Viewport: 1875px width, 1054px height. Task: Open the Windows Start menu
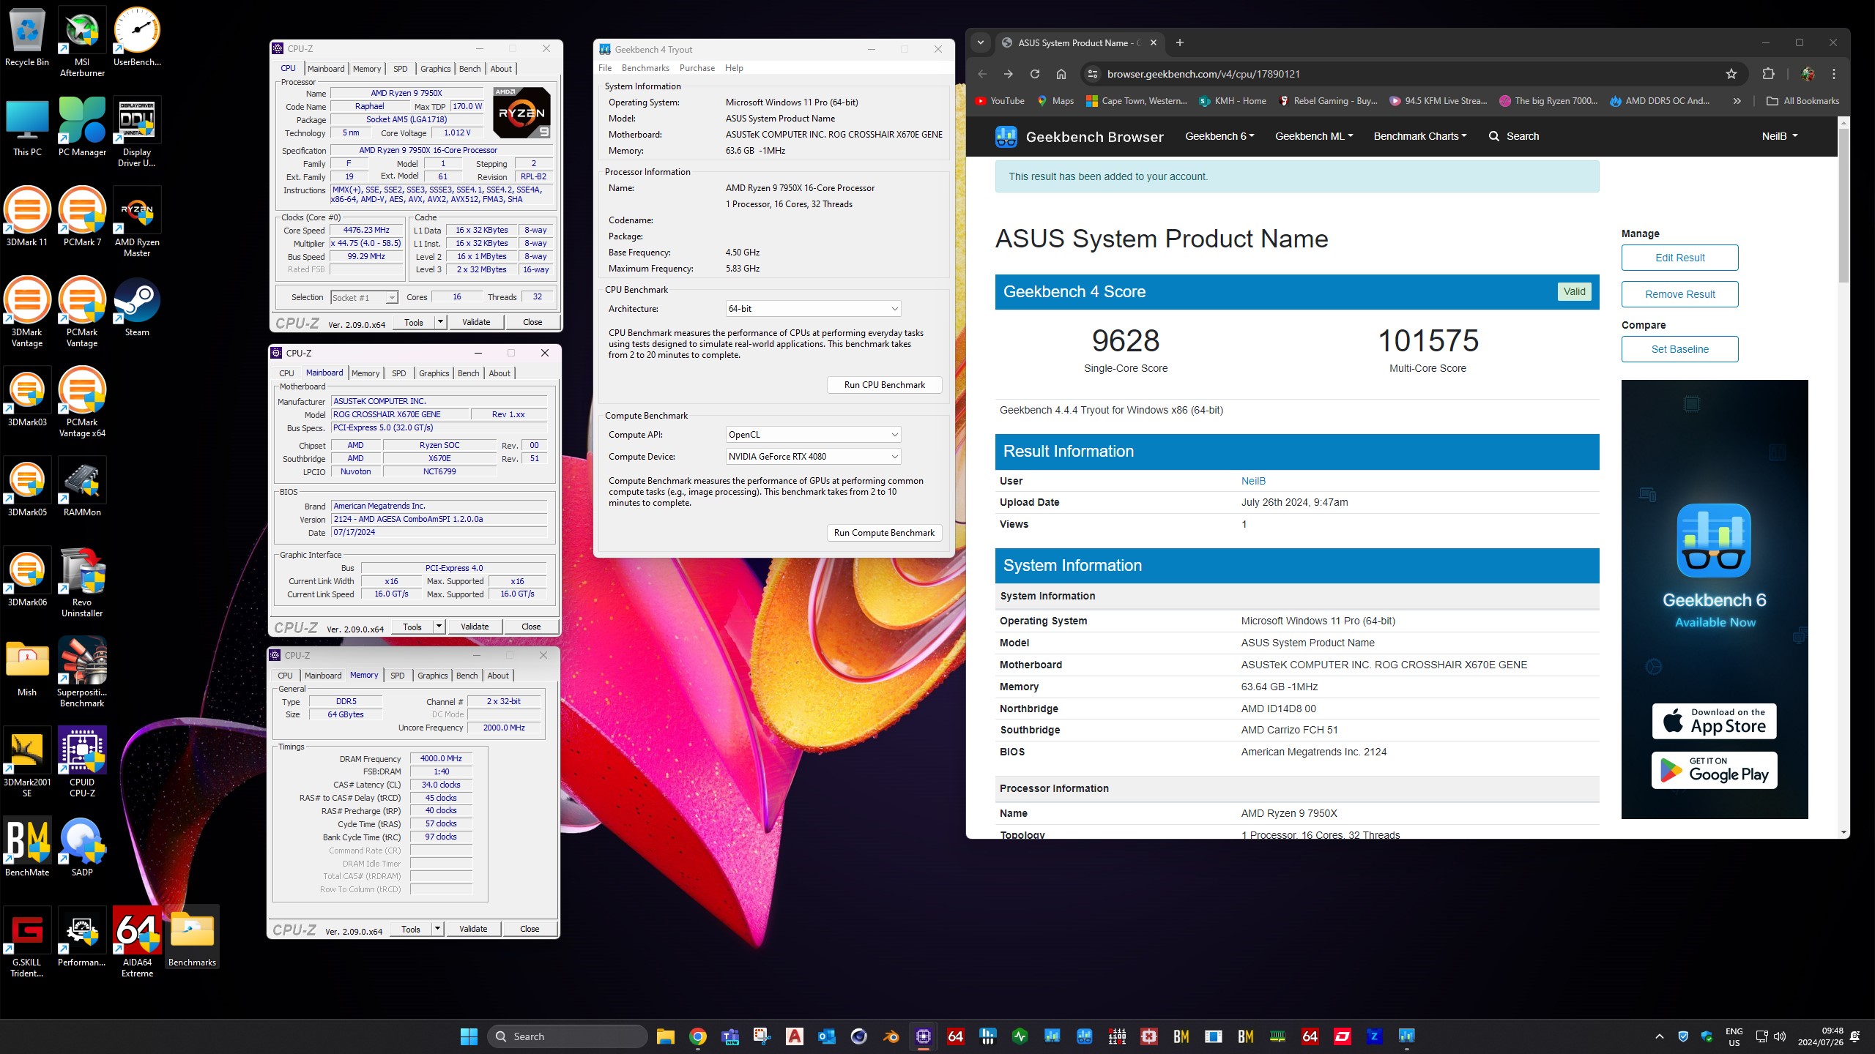(x=469, y=1036)
